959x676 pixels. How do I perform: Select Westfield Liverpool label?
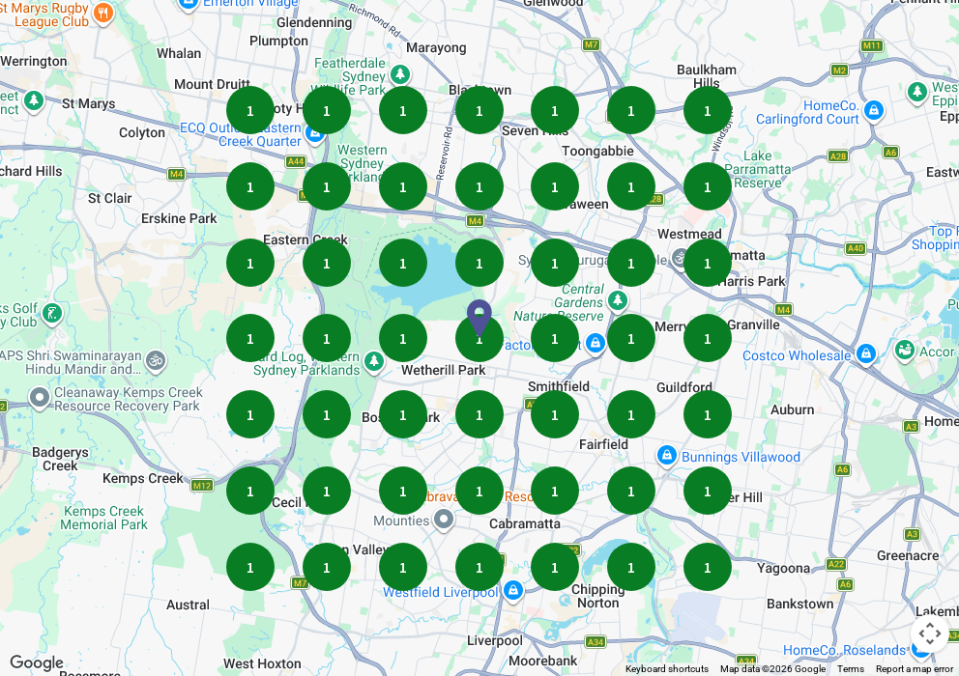[441, 592]
